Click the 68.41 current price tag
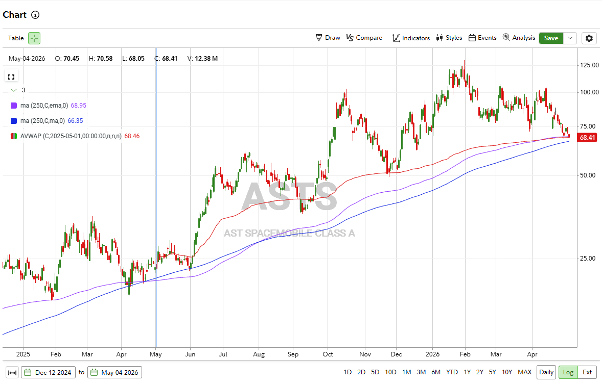 [587, 138]
